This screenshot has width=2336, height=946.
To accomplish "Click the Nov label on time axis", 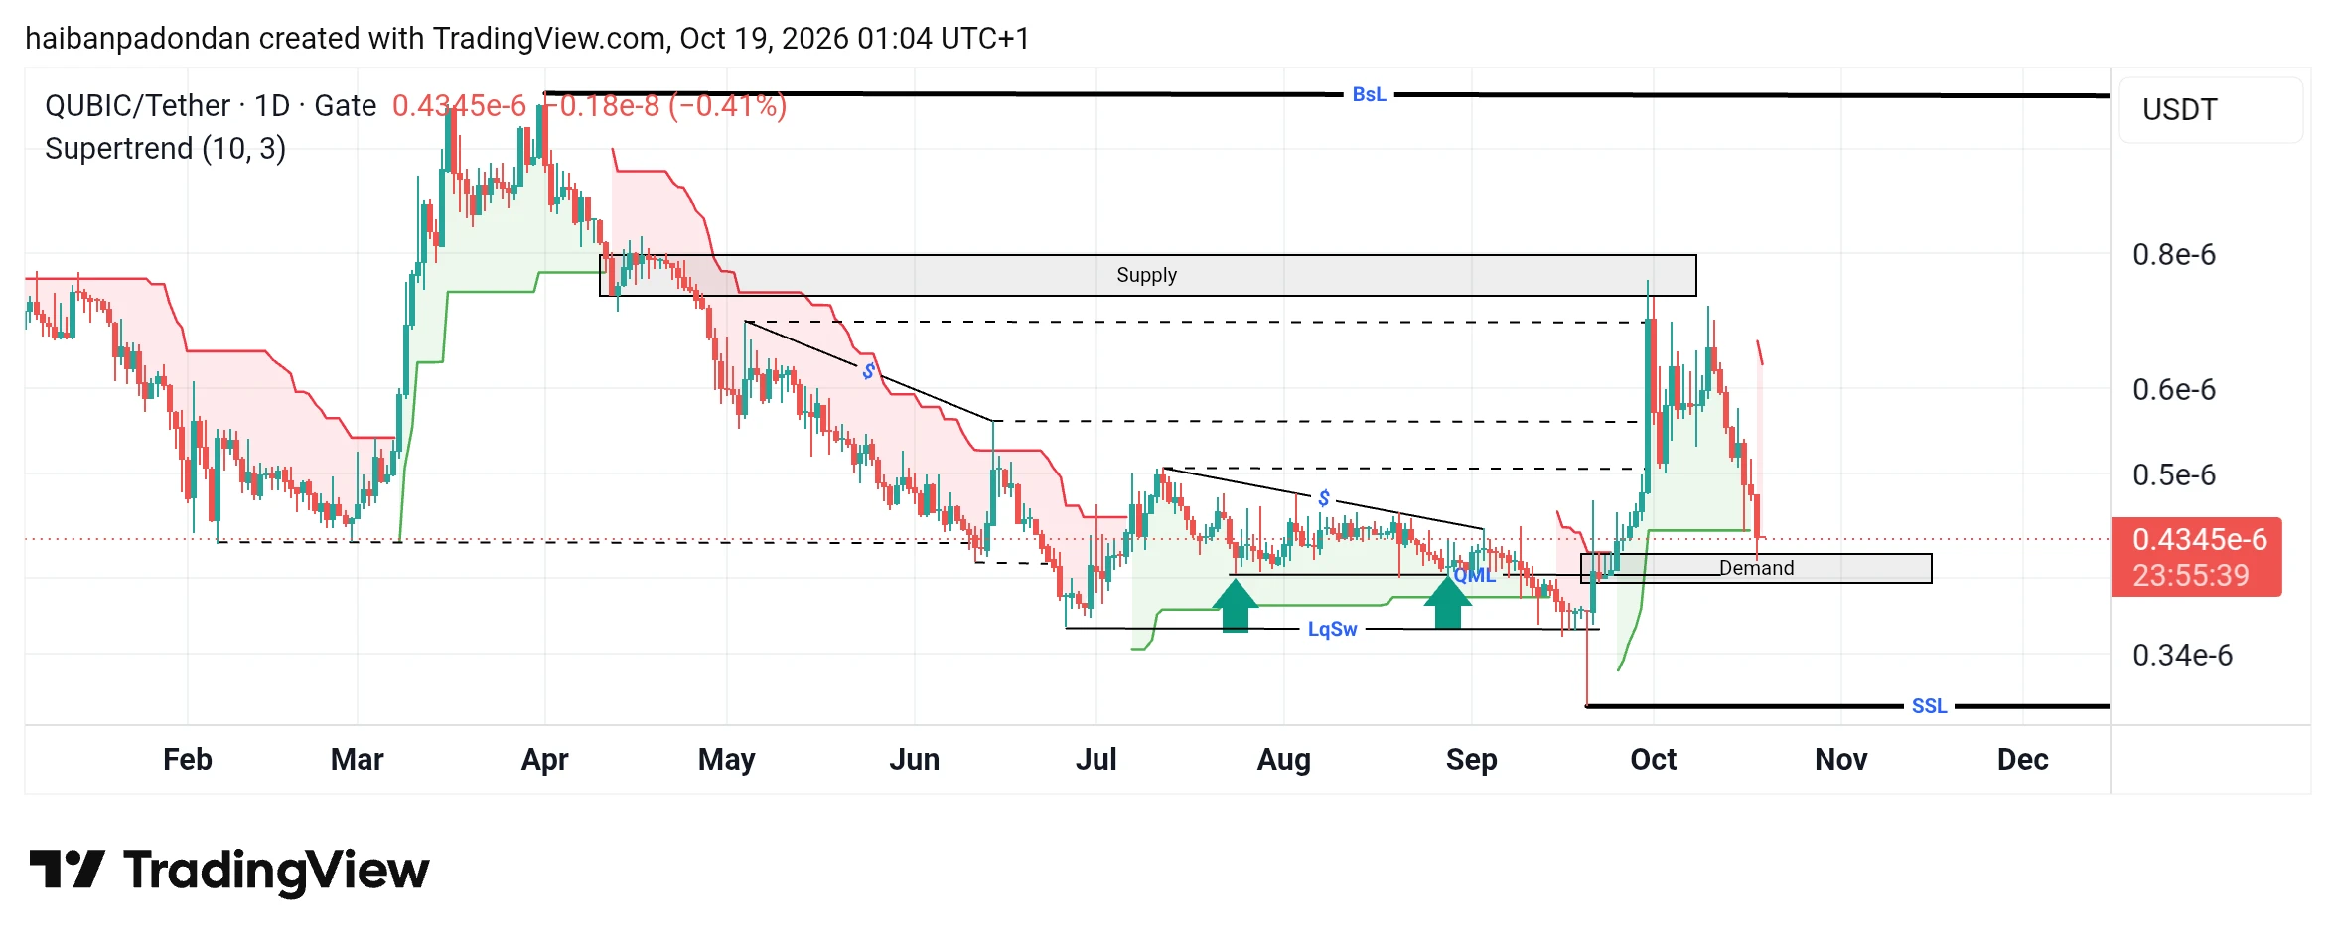I will pyautogui.click(x=1841, y=760).
